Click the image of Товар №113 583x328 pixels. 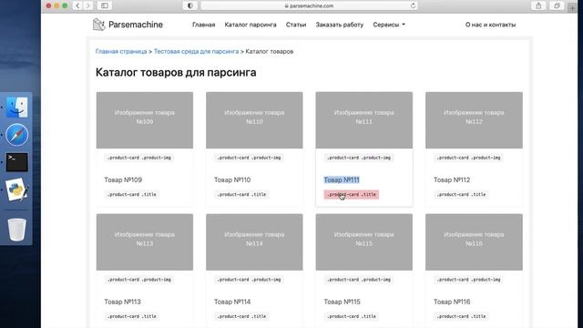point(145,242)
